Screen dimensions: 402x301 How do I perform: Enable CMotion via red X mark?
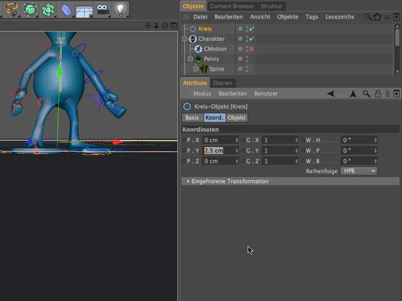point(252,49)
